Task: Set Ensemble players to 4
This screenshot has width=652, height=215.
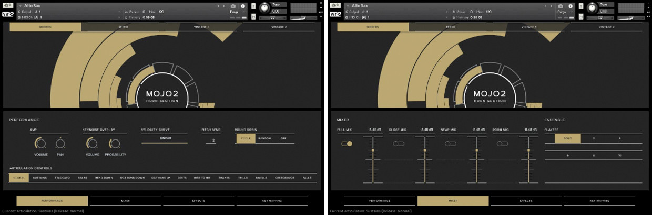Action: (x=619, y=138)
